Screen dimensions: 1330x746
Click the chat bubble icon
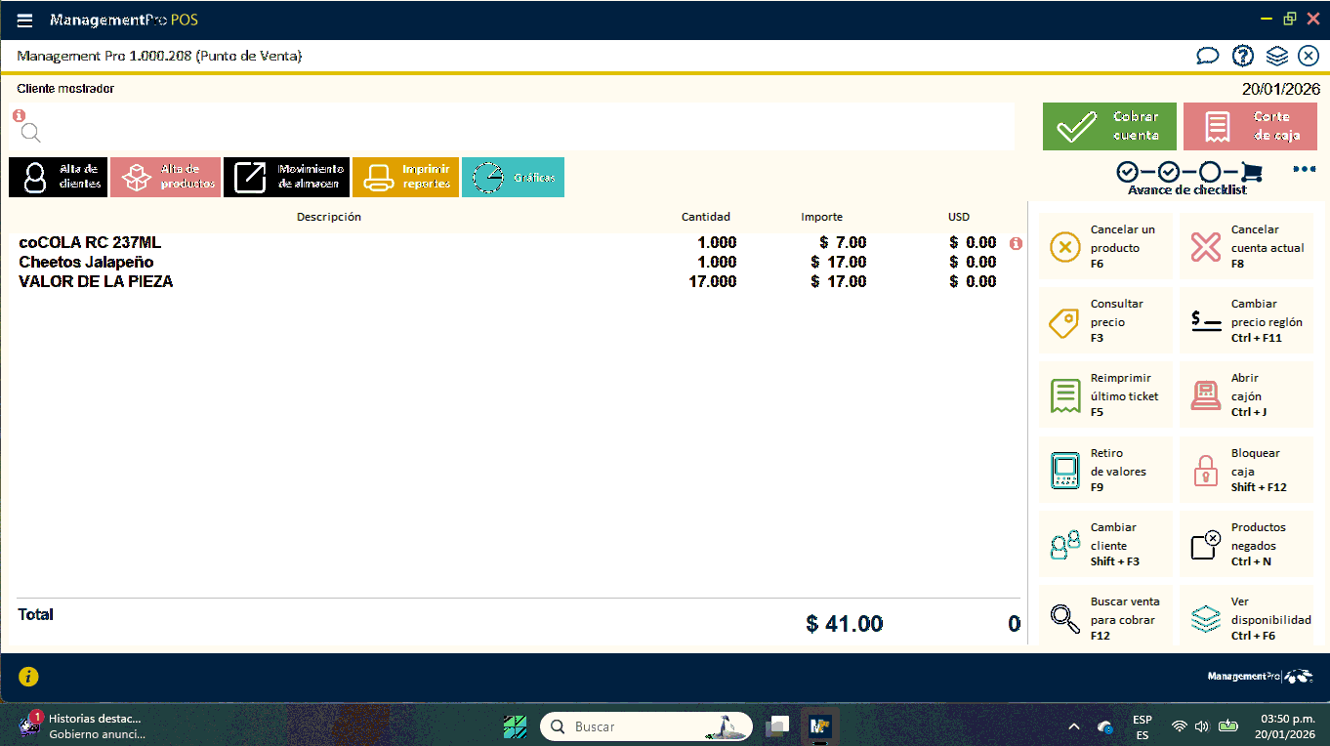pyautogui.click(x=1208, y=57)
